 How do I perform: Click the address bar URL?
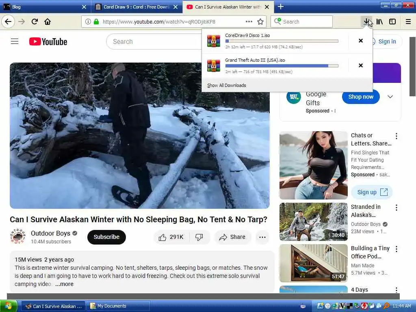159,22
